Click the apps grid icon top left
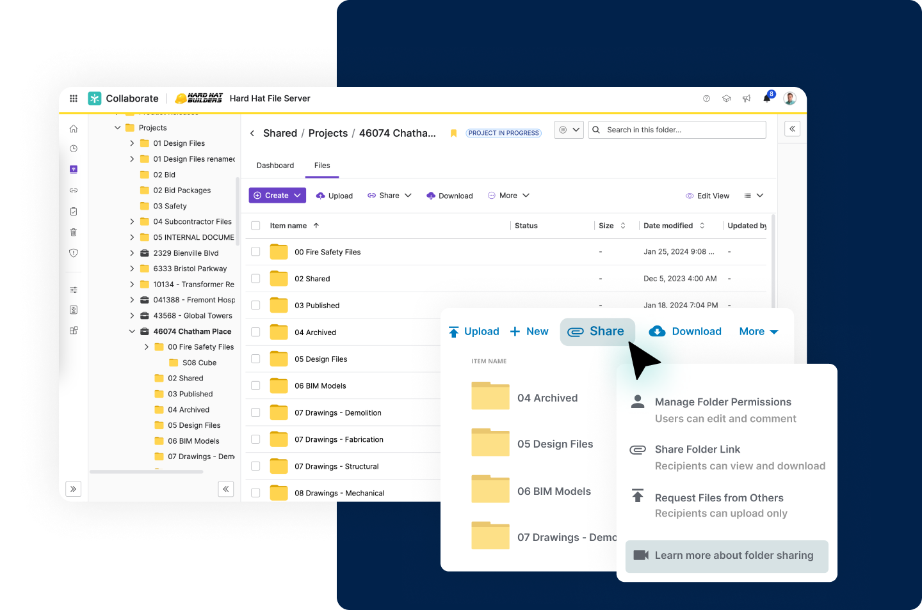The height and width of the screenshot is (610, 922). coord(73,98)
